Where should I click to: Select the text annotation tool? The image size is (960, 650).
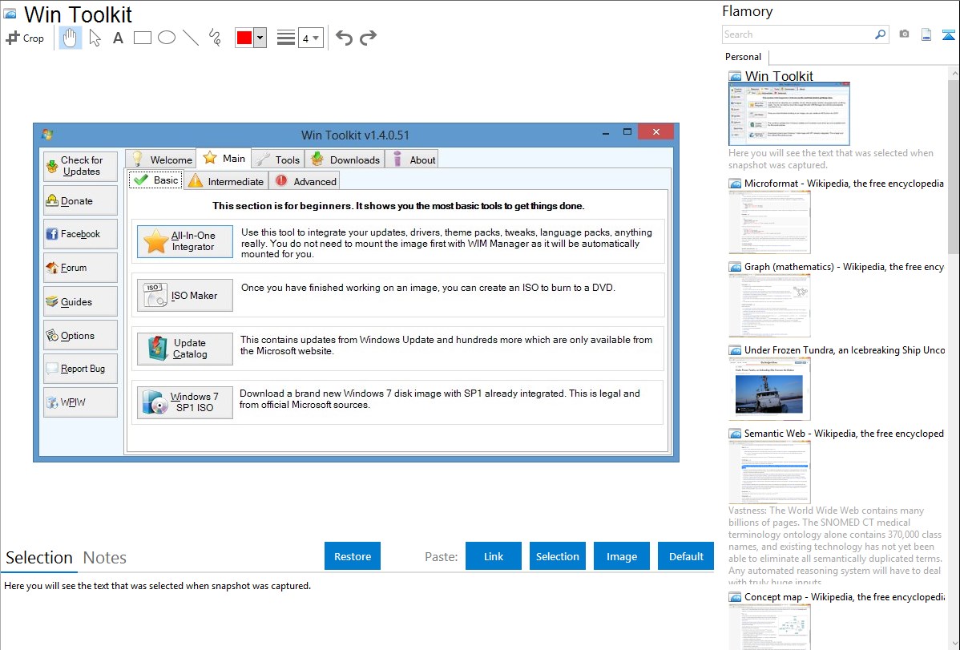click(x=118, y=38)
